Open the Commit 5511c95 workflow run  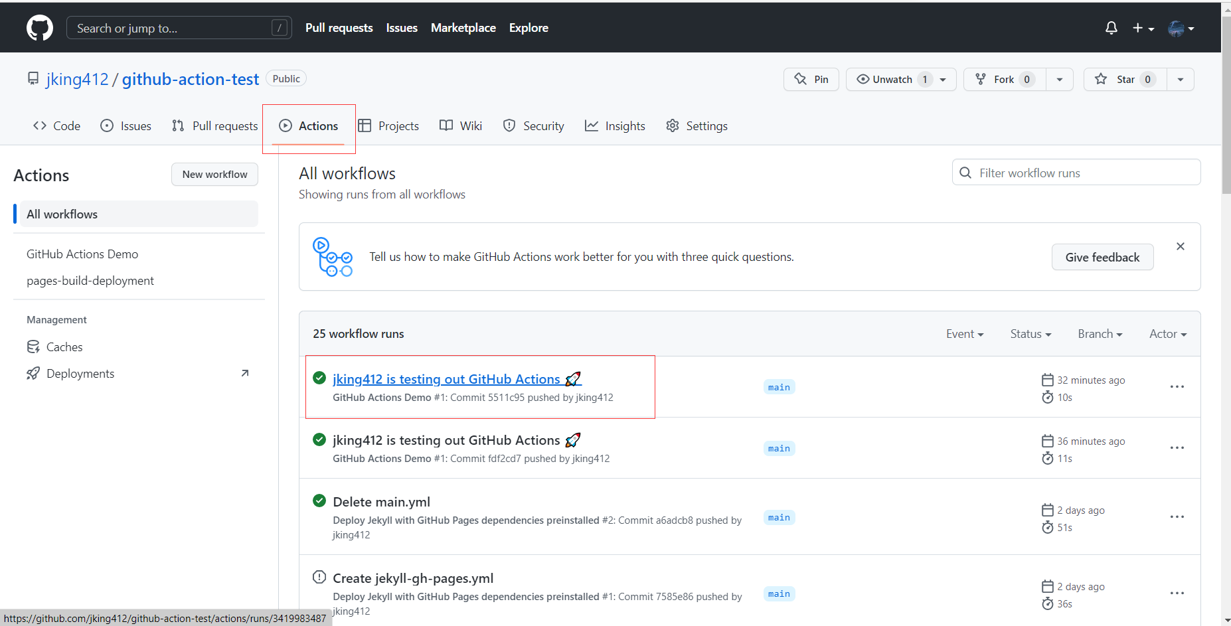tap(457, 379)
